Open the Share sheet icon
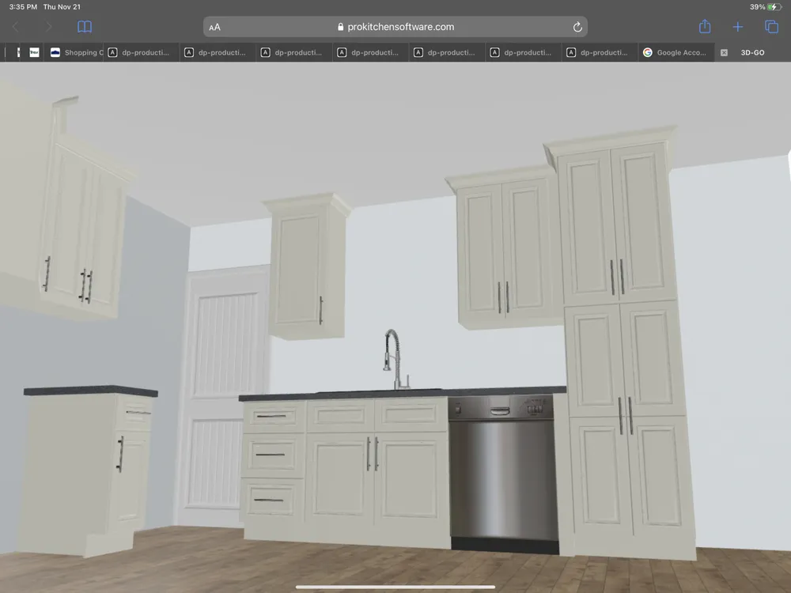 point(705,27)
